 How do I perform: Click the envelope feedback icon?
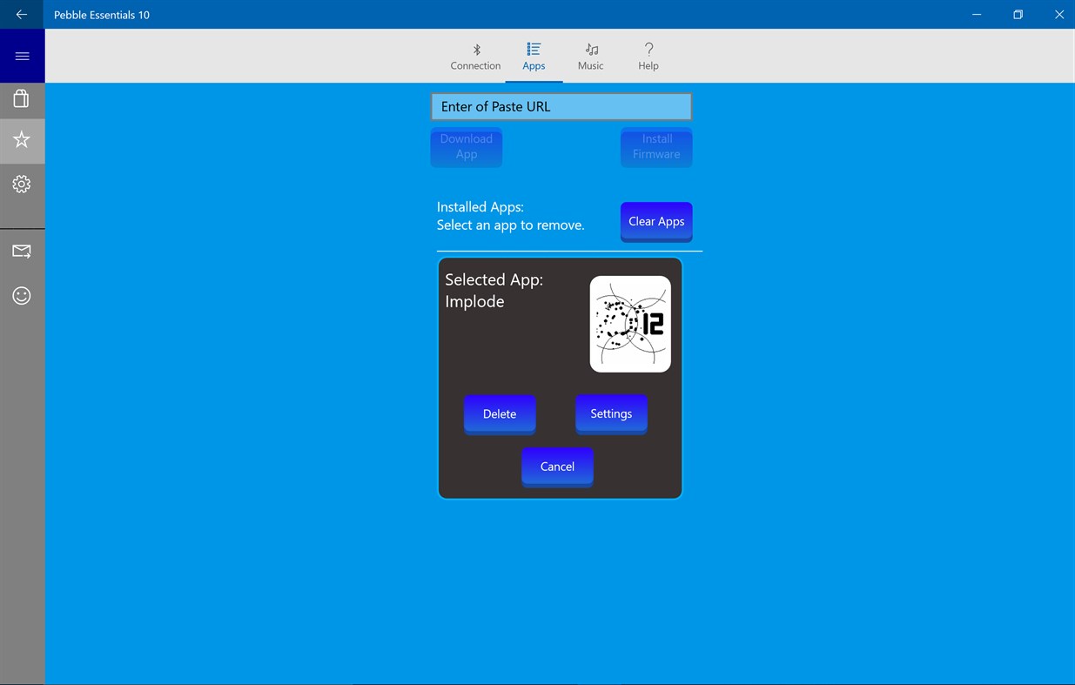(22, 251)
